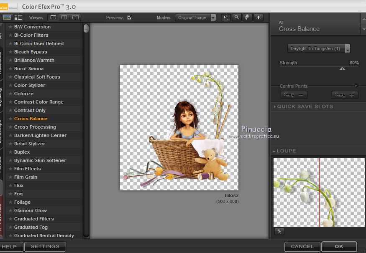366x253 pixels.
Task: Select the arrow selection tool
Action: pos(226,18)
